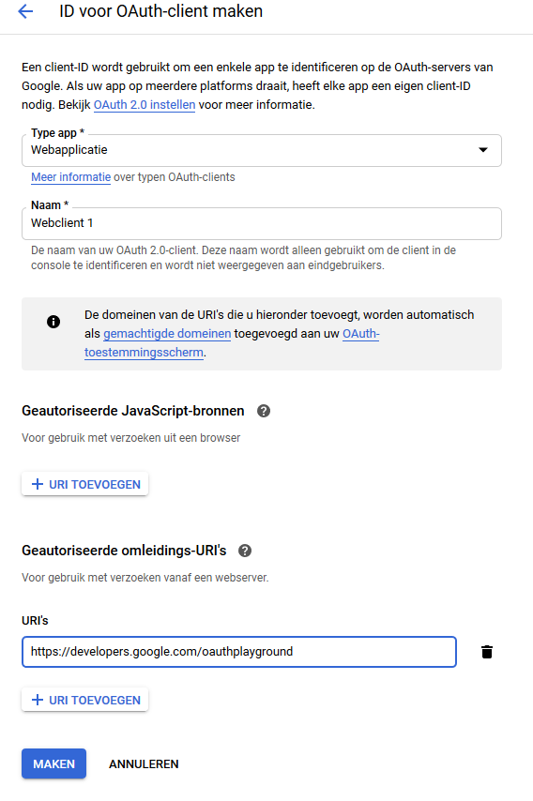Open the gemachtigde domeinen link

point(167,334)
